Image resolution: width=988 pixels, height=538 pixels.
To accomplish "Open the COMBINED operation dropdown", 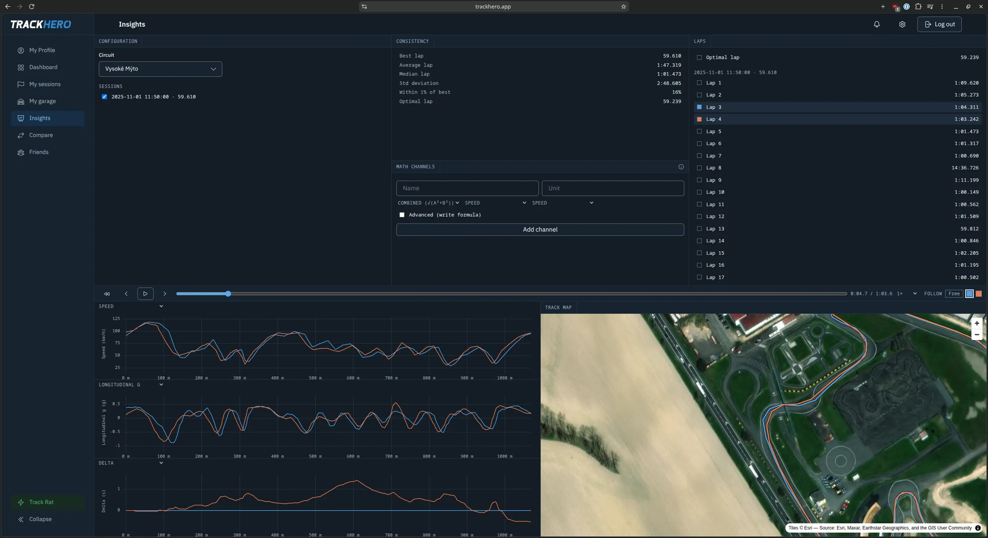I will click(x=428, y=203).
